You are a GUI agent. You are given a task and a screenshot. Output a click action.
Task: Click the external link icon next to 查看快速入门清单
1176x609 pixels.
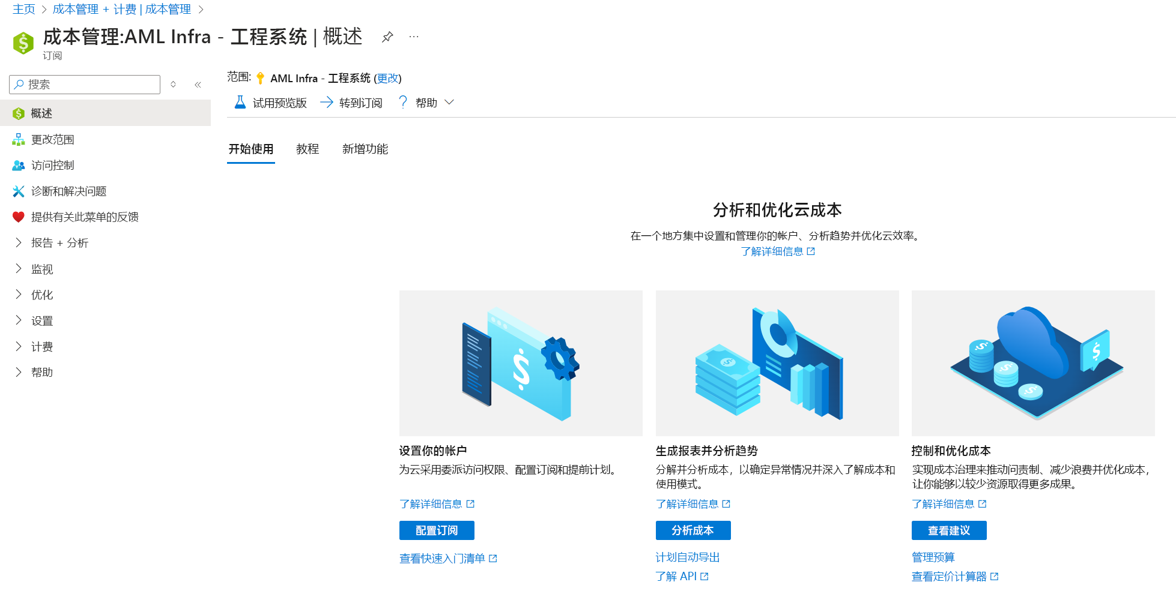click(493, 559)
